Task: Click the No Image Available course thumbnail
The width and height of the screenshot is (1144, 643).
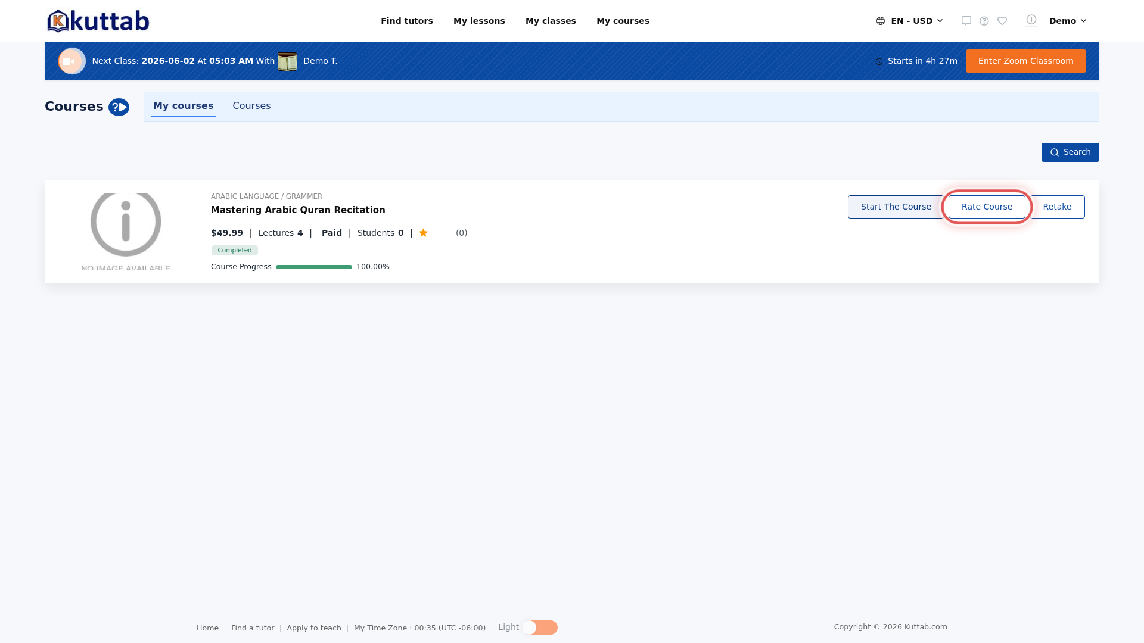Action: point(126,232)
